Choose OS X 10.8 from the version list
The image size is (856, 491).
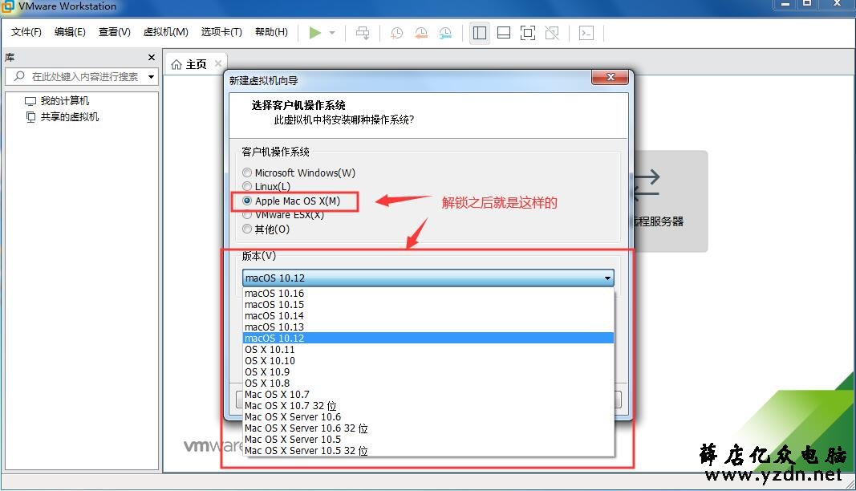pyautogui.click(x=428, y=383)
